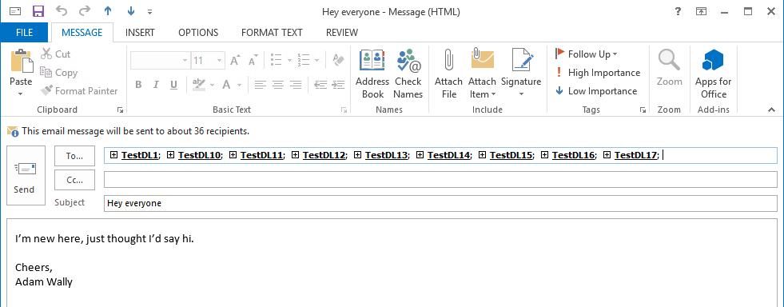Mark message as High Importance
This screenshot has height=307, width=784.
click(598, 73)
